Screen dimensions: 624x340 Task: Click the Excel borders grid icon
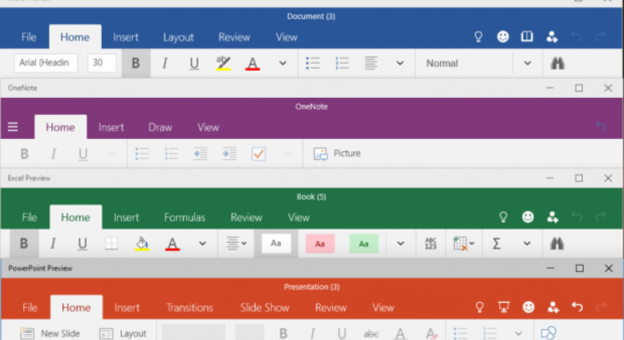(x=111, y=243)
